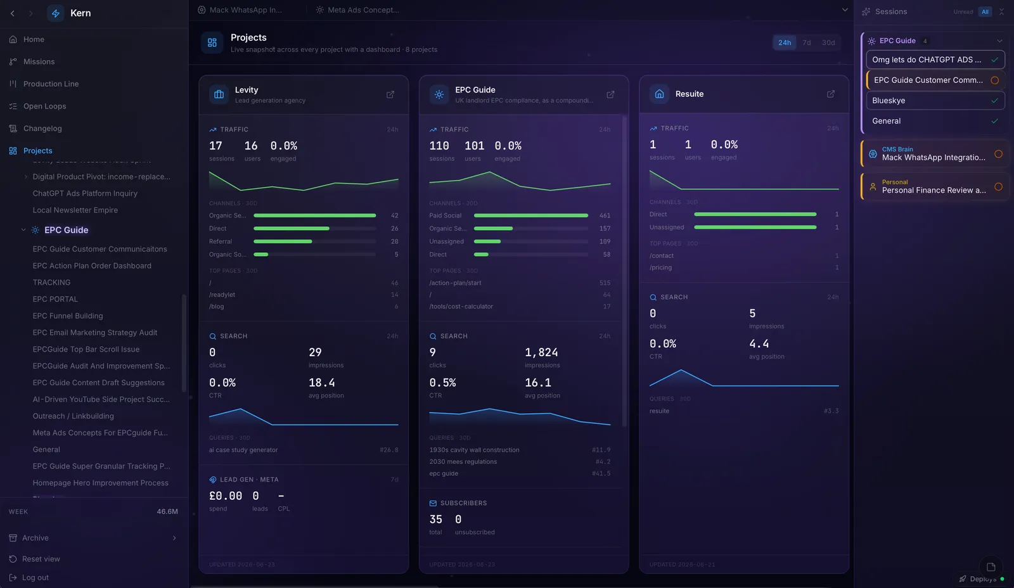This screenshot has width=1014, height=588.
Task: Open the tabs overflow chevron
Action: point(845,10)
